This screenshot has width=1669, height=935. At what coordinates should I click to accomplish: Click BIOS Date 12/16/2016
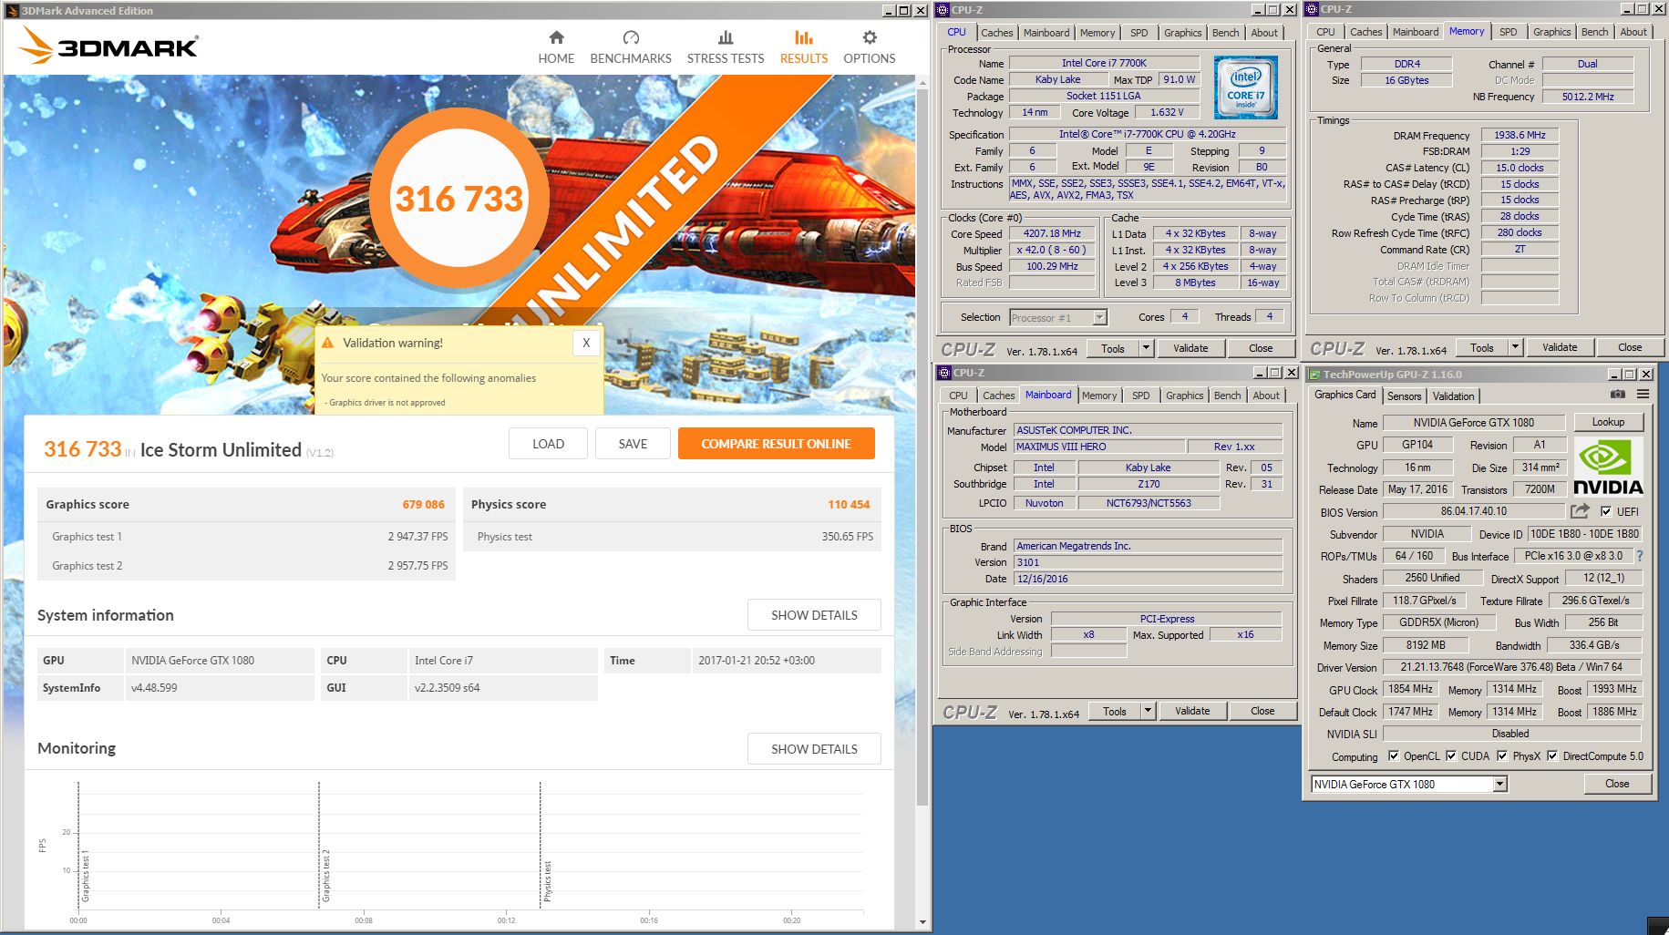click(1149, 579)
